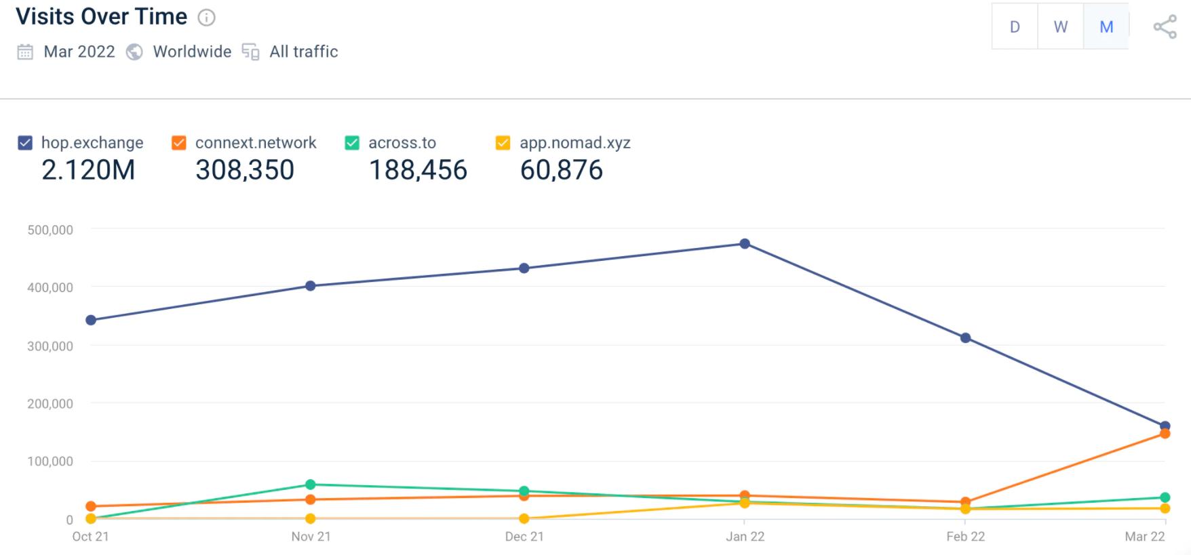
Task: Click across.to's Nov 21 green data point
Action: (x=311, y=485)
